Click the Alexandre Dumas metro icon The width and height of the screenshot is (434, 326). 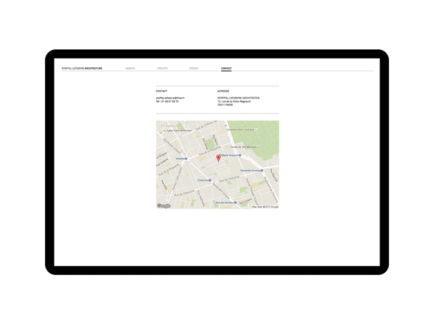pos(263,170)
